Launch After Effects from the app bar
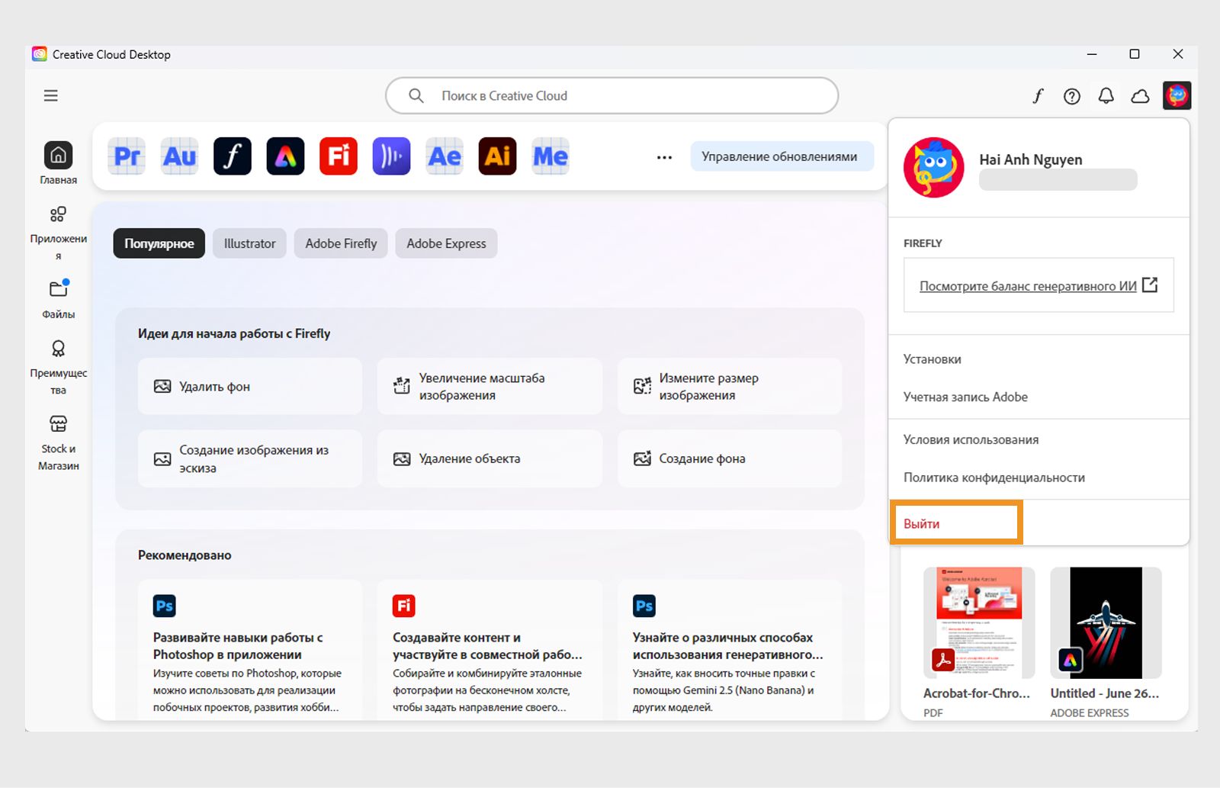This screenshot has width=1220, height=788. pyautogui.click(x=445, y=156)
